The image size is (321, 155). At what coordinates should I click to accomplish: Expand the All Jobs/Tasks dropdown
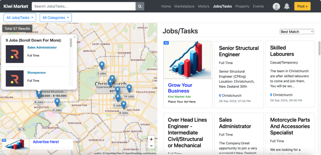pyautogui.click(x=20, y=18)
